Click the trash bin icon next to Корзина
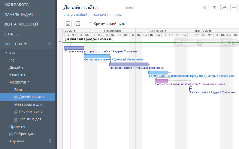 coord(50,141)
